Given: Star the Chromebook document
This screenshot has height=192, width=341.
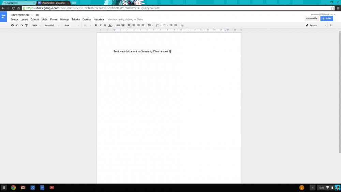Looking at the screenshot, I should tap(32, 15).
